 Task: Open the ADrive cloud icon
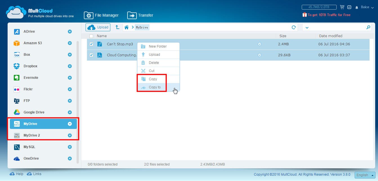[17, 32]
